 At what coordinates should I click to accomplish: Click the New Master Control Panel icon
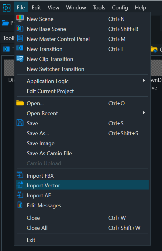point(20,38)
